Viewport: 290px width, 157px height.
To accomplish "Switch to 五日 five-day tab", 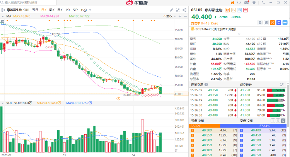I will 35,10.
